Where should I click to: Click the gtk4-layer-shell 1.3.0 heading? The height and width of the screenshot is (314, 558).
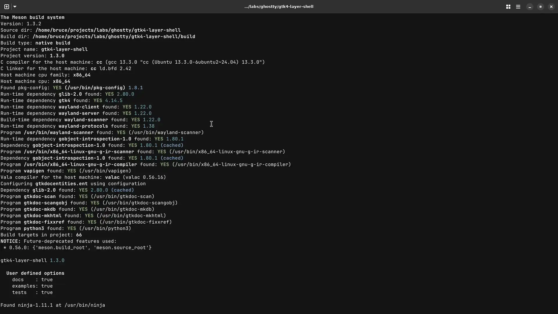coord(32,260)
